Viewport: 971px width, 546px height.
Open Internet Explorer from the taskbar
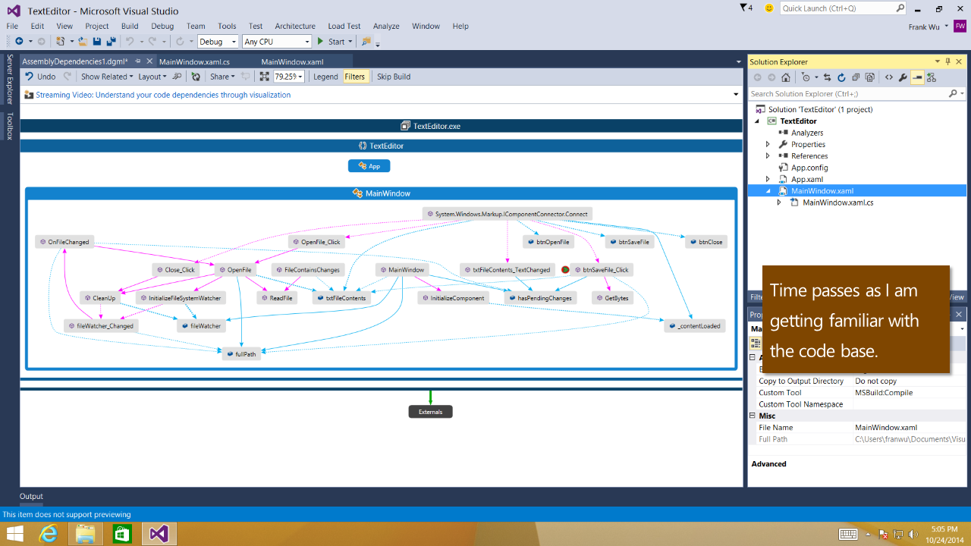[x=49, y=534]
